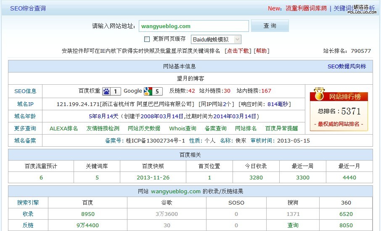Screen dimensions: 381x231
Task: Open the 流量利器词库网 link
Action: [306, 8]
